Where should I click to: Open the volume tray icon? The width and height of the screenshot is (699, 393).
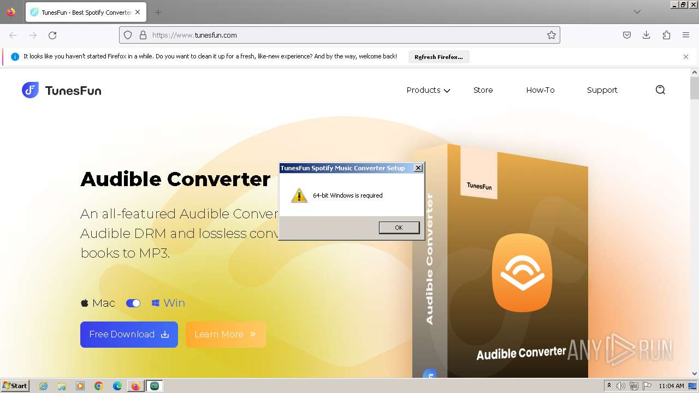click(x=621, y=386)
